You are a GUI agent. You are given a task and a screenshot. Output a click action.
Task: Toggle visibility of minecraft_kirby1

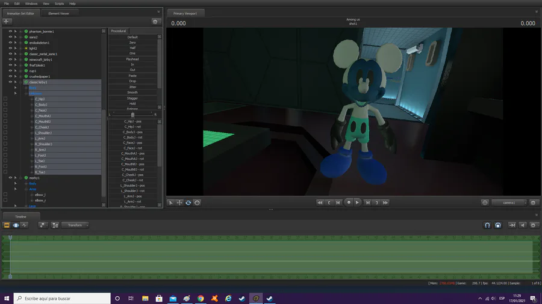click(x=10, y=59)
